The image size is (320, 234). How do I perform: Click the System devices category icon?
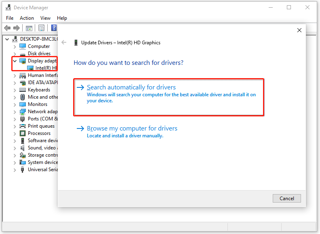tap(23, 162)
